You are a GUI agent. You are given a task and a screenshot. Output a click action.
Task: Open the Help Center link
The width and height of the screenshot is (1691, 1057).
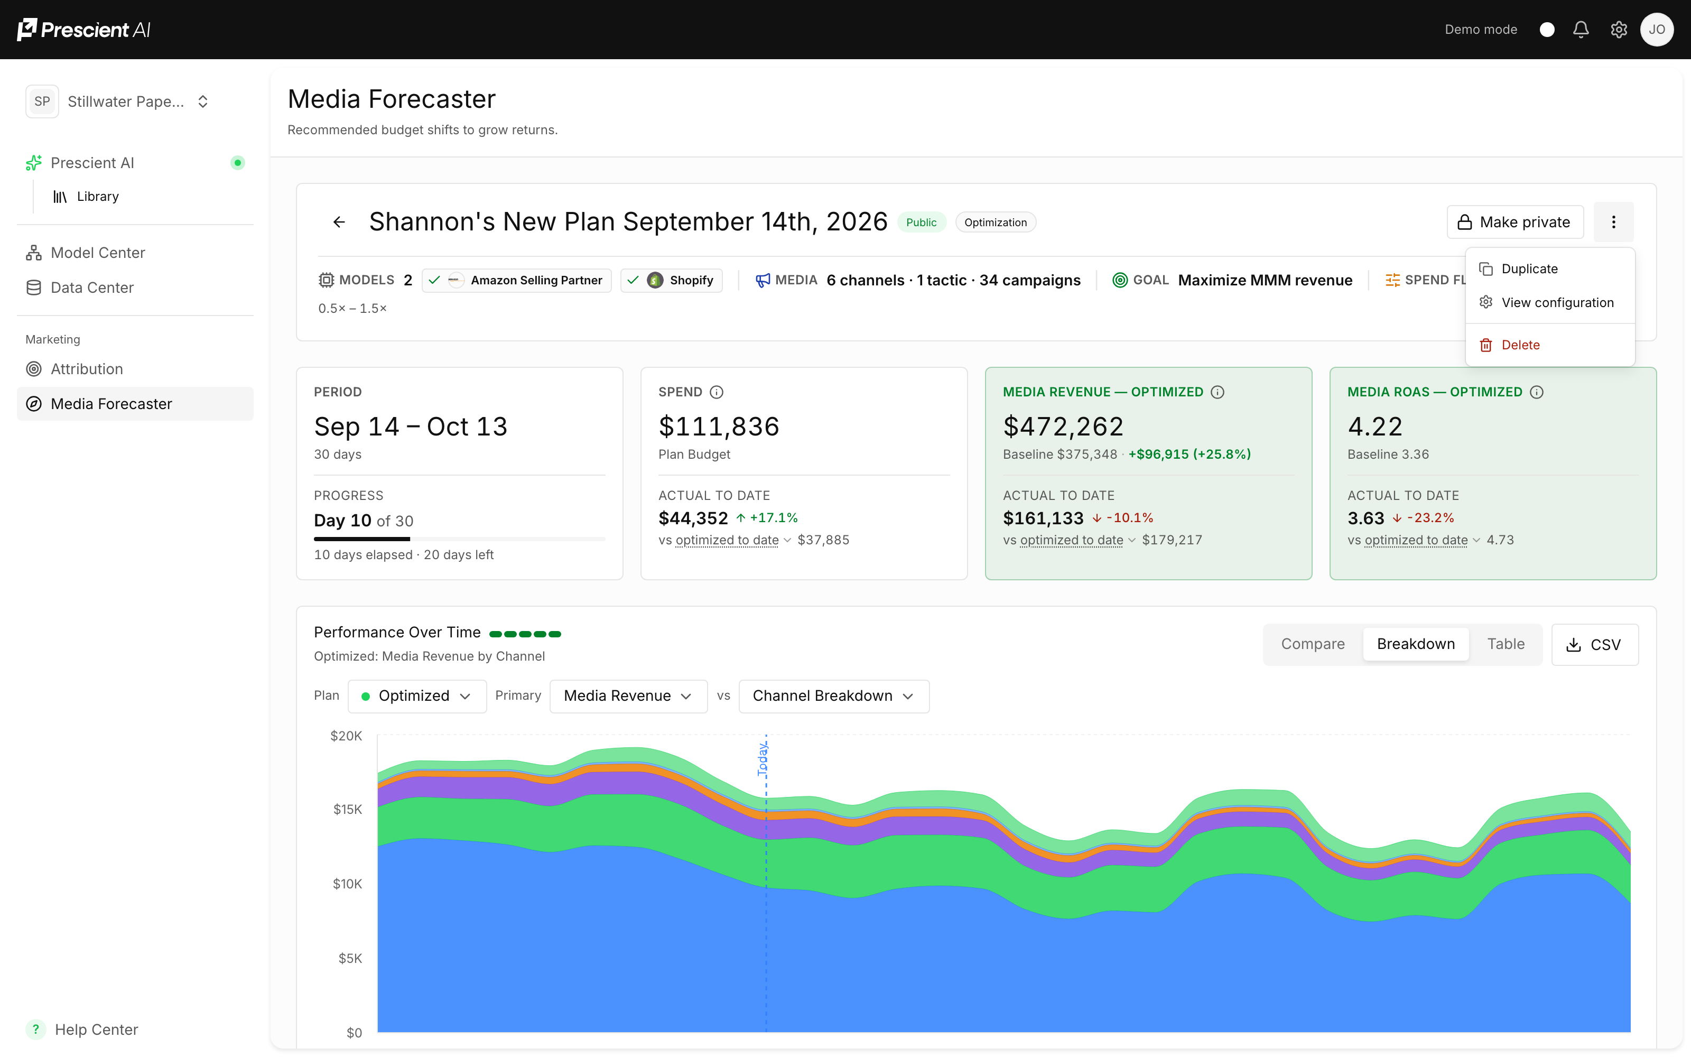[82, 1029]
